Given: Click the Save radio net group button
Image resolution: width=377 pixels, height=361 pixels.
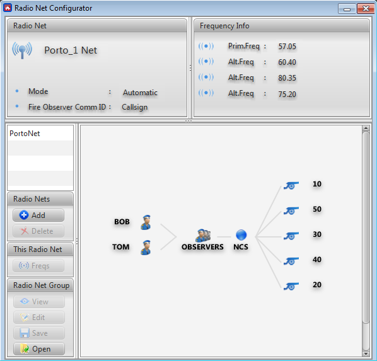Looking at the screenshot, I should (x=39, y=333).
